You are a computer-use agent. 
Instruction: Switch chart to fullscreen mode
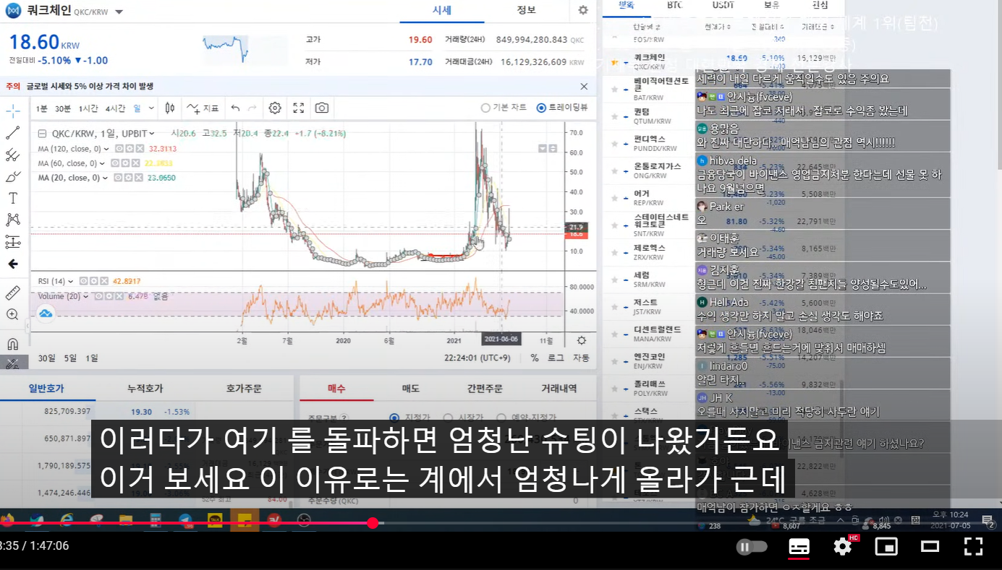coord(298,108)
